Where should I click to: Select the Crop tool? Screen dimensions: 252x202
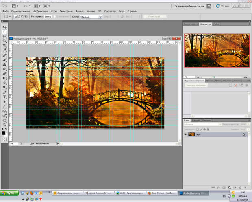pyautogui.click(x=4, y=46)
